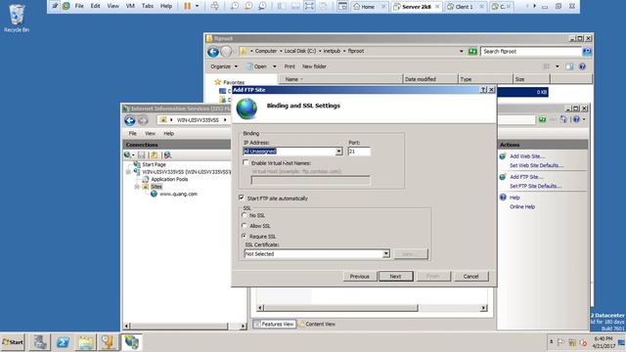The image size is (626, 352).
Task: Click the back arrow in the ftproot window
Action: [213, 52]
